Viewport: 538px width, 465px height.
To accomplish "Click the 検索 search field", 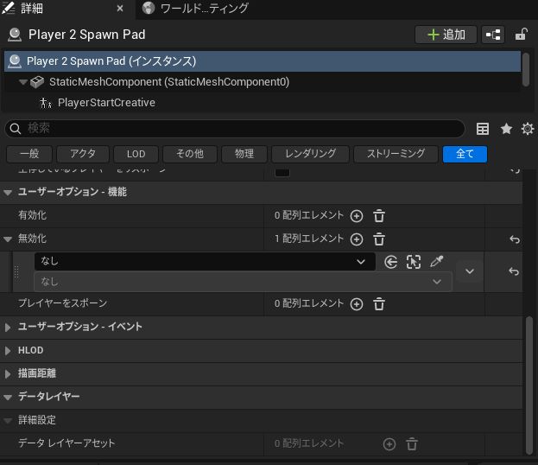I will [235, 129].
